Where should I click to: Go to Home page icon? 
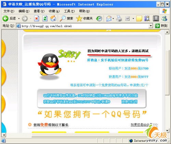click(x=53, y=18)
